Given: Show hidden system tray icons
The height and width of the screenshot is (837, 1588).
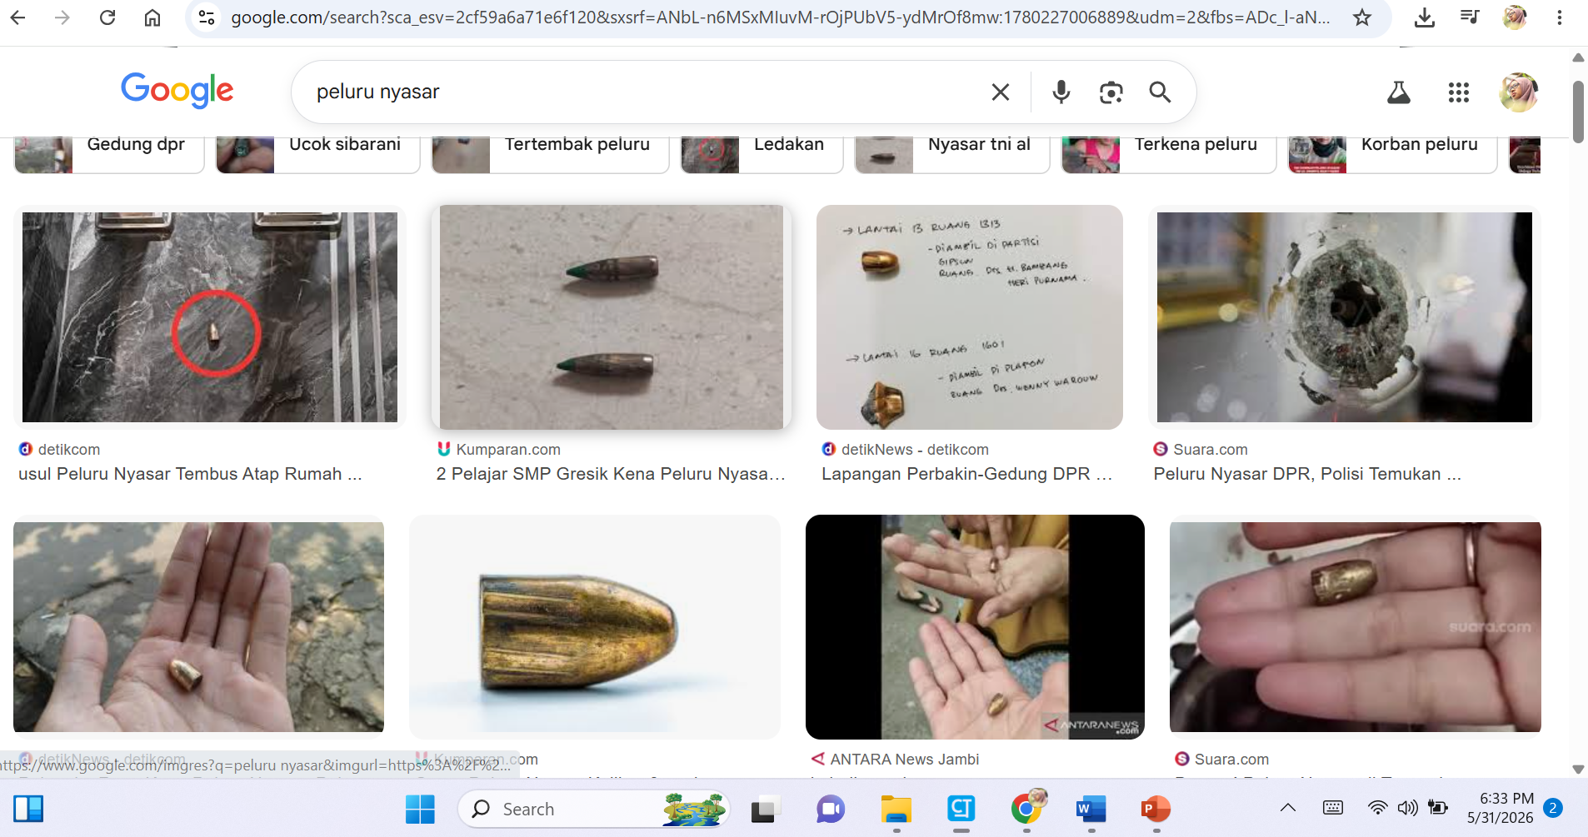Looking at the screenshot, I should tap(1288, 808).
